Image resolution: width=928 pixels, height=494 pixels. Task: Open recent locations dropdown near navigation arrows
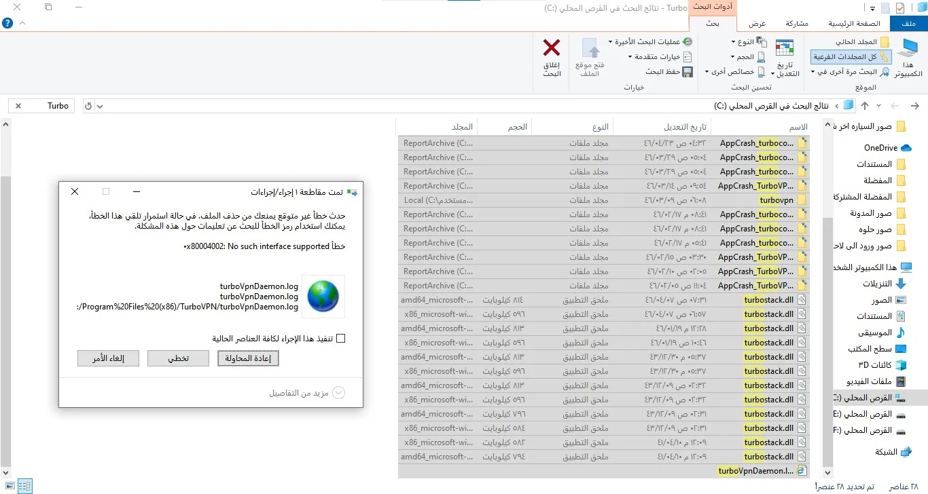click(x=879, y=106)
